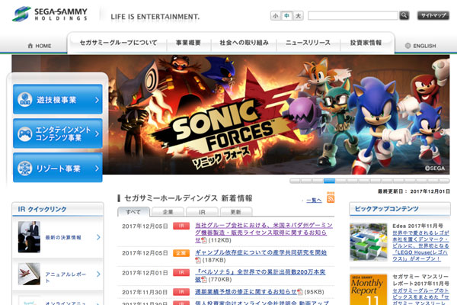Go to HOME link
The width and height of the screenshot is (457, 305).
coord(40,46)
